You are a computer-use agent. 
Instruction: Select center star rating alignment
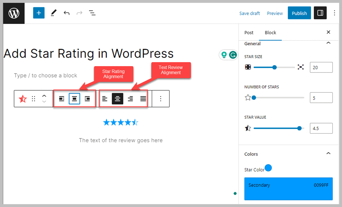tap(75, 98)
